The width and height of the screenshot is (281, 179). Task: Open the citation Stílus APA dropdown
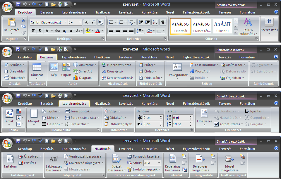(159, 163)
